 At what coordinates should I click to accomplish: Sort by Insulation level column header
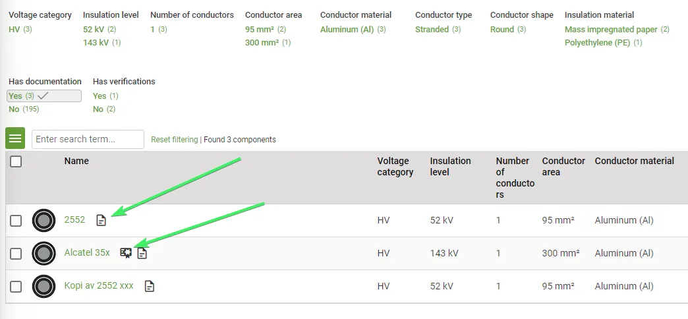click(450, 167)
